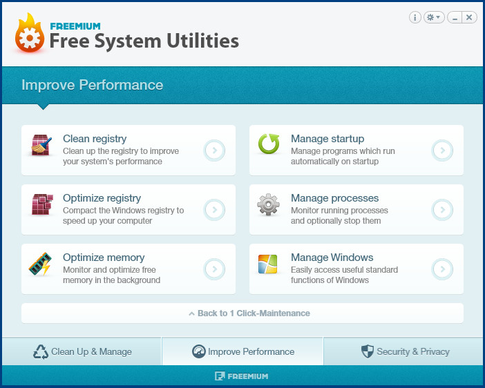Click 'Manage programs which run' description
The image size is (485, 388).
343,151
